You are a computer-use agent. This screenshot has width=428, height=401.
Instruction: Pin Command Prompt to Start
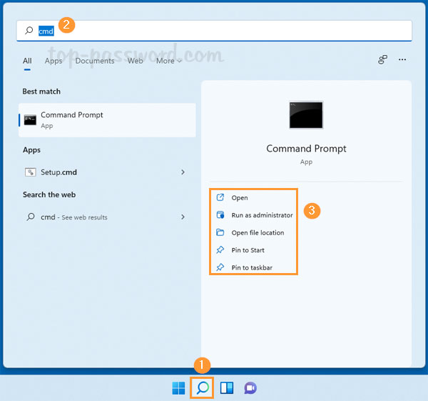(x=248, y=250)
